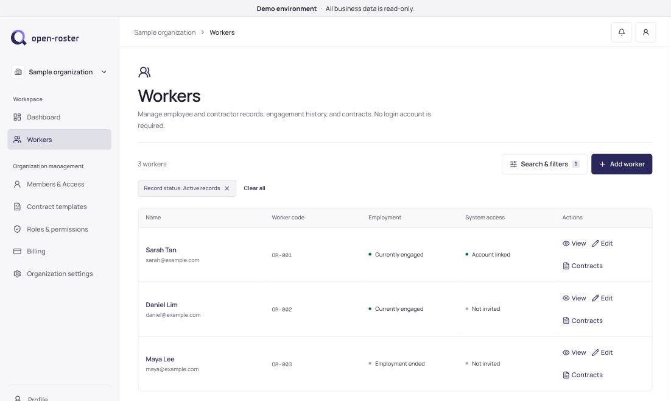This screenshot has height=401, width=671.
Task: Open the notifications bell
Action: click(621, 32)
